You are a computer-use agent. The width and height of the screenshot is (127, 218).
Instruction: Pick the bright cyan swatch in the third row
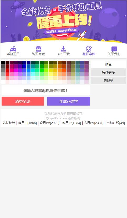(33, 70)
